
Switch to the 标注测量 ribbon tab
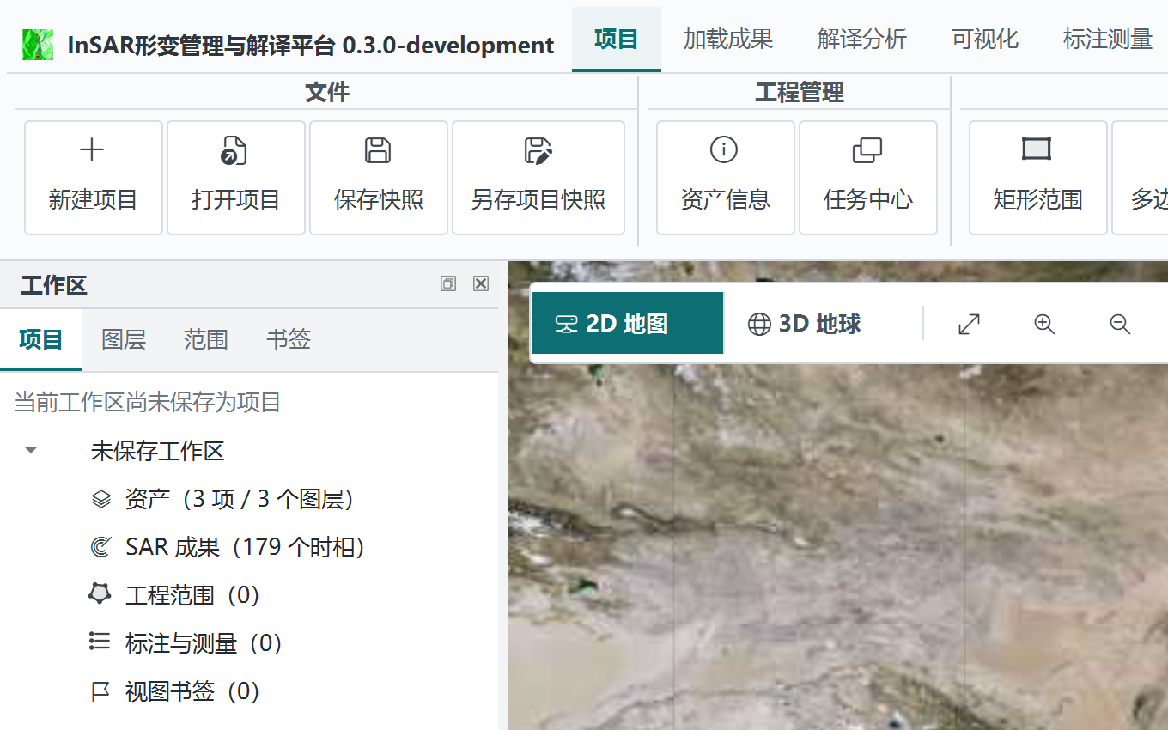tap(1108, 40)
